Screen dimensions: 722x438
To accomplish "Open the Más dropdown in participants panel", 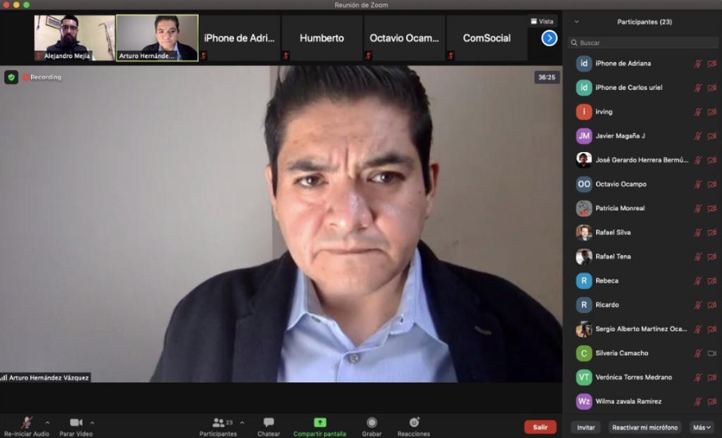I will pos(701,428).
